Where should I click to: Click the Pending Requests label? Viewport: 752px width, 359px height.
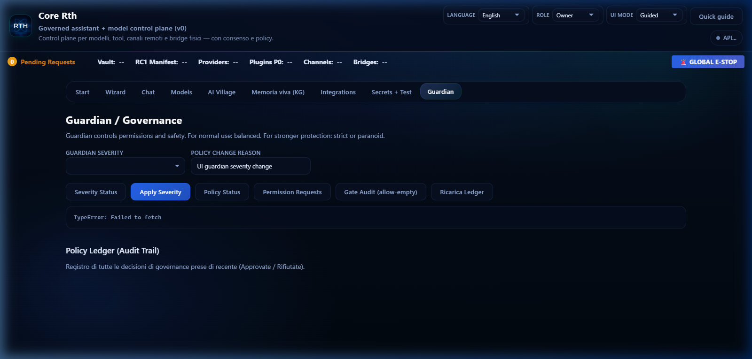pyautogui.click(x=48, y=62)
